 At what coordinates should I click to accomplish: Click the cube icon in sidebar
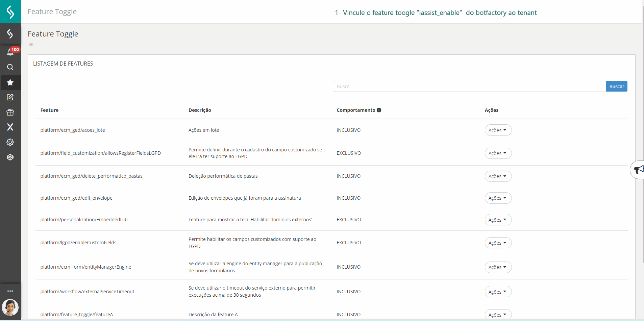(10, 157)
